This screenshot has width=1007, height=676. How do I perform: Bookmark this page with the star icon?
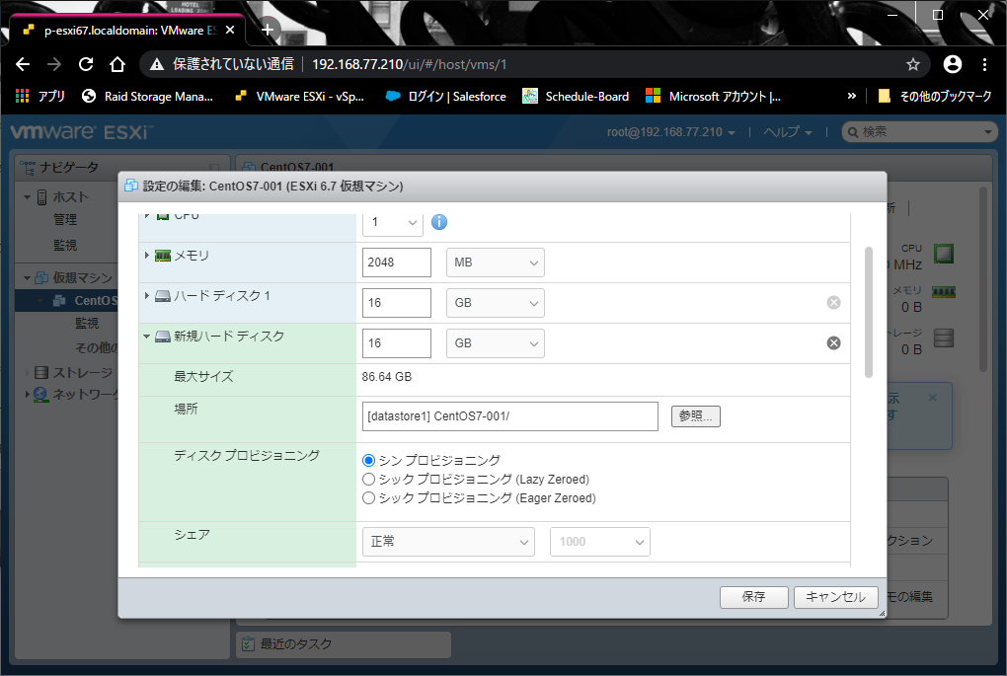pos(912,64)
